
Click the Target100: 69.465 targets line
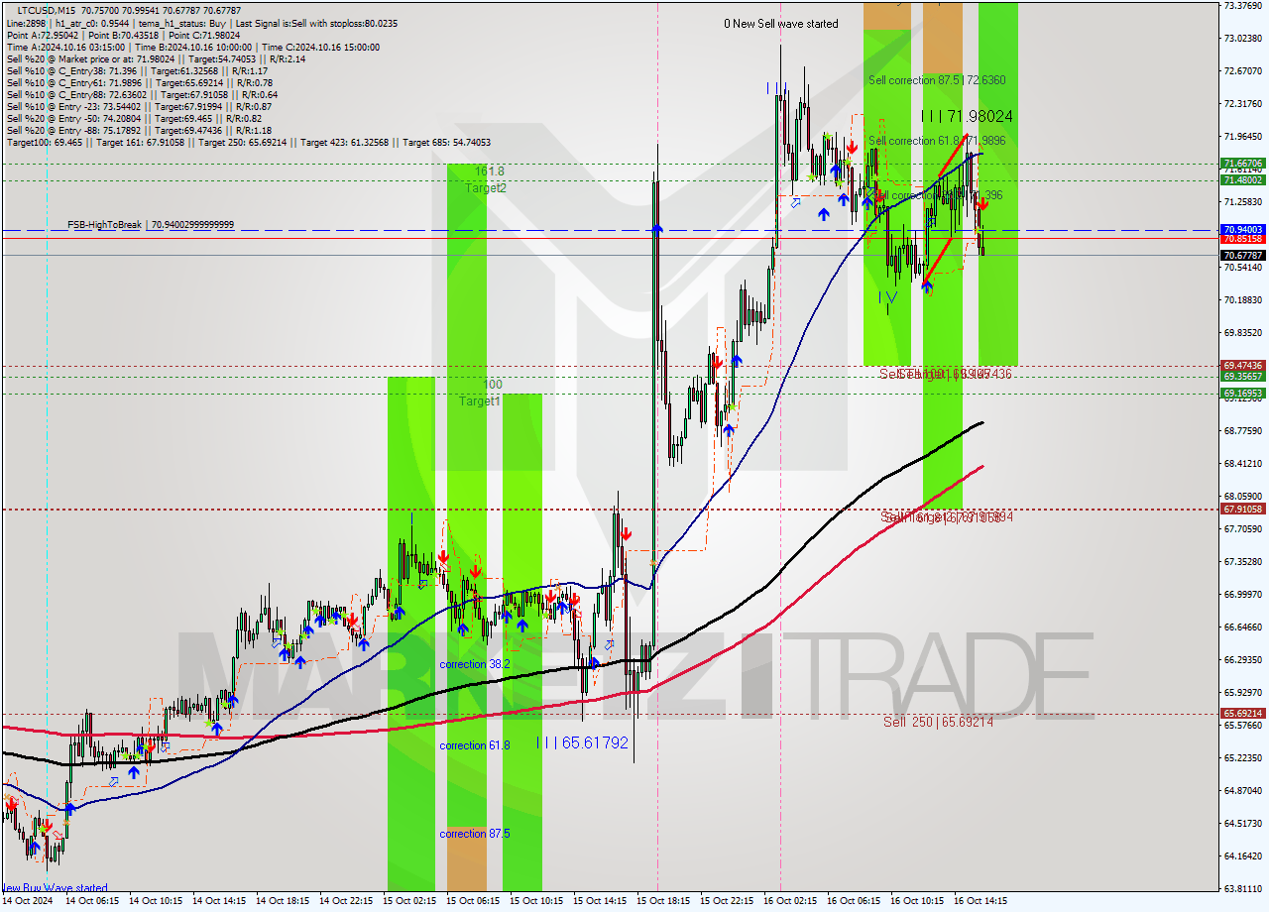(248, 143)
